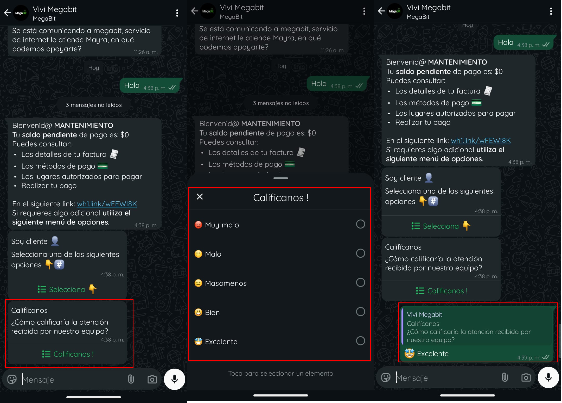The height and width of the screenshot is (403, 562).
Task: Tap Mayra greeting message in left chat
Action: click(85, 40)
